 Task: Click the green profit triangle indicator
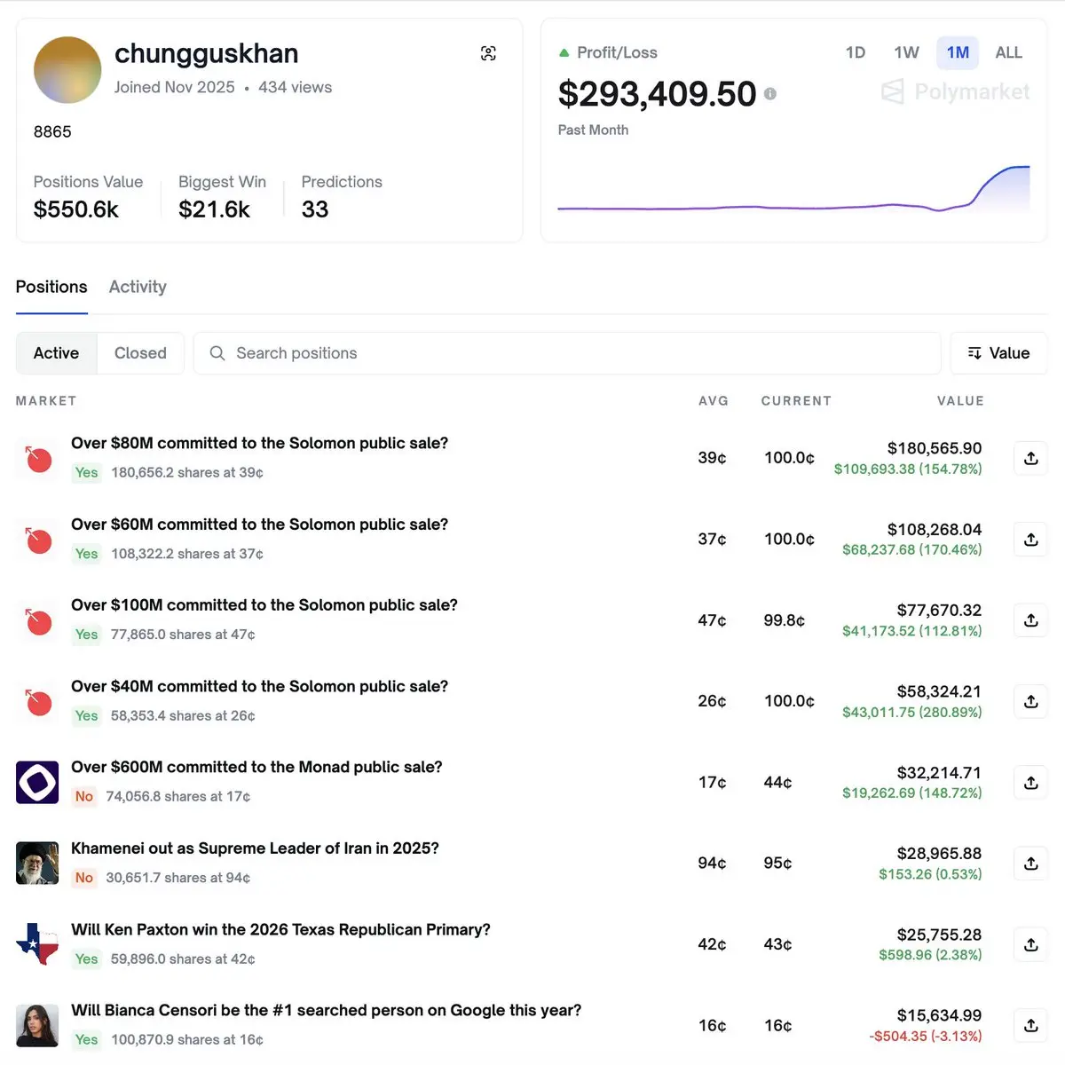[x=564, y=53]
